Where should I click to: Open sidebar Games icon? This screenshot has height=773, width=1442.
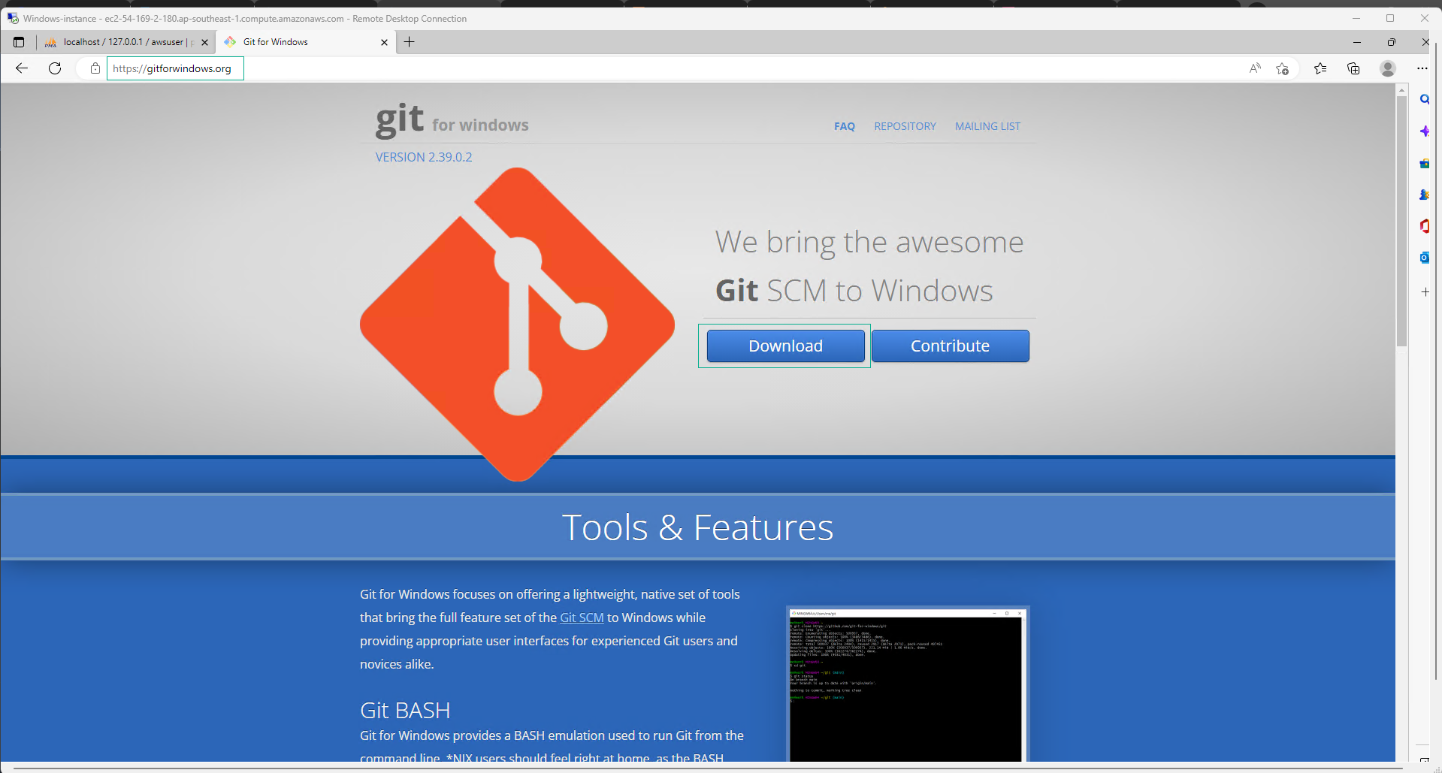pyautogui.click(x=1424, y=195)
